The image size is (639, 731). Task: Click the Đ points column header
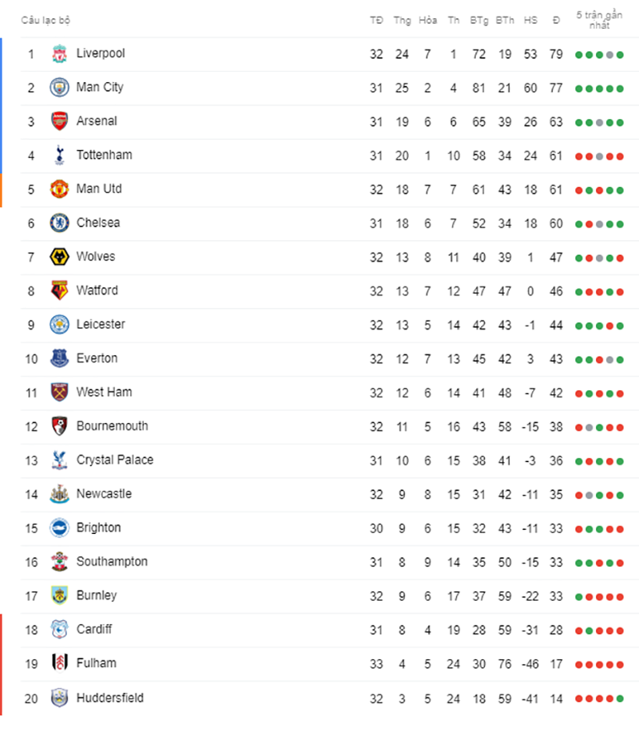[x=556, y=20]
